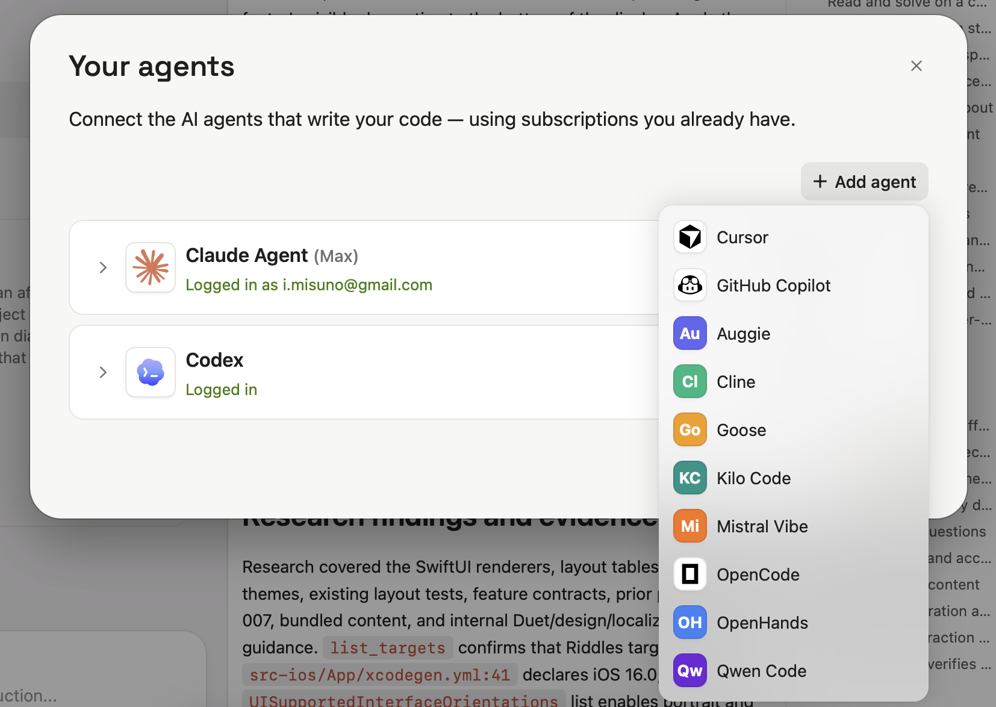This screenshot has height=707, width=996.
Task: Choose Cursor from the agent list
Action: coord(793,237)
